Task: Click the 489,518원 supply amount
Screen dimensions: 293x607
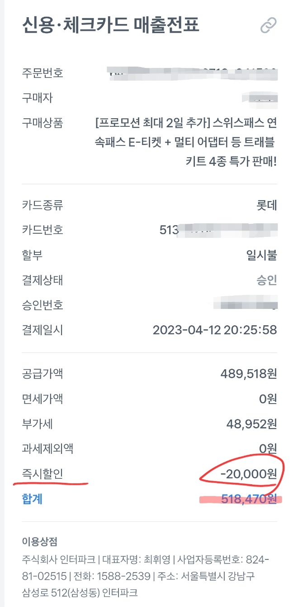Action: tap(249, 374)
